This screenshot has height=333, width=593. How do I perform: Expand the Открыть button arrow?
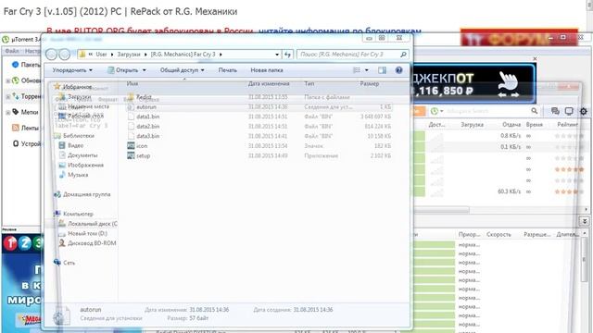(x=145, y=70)
